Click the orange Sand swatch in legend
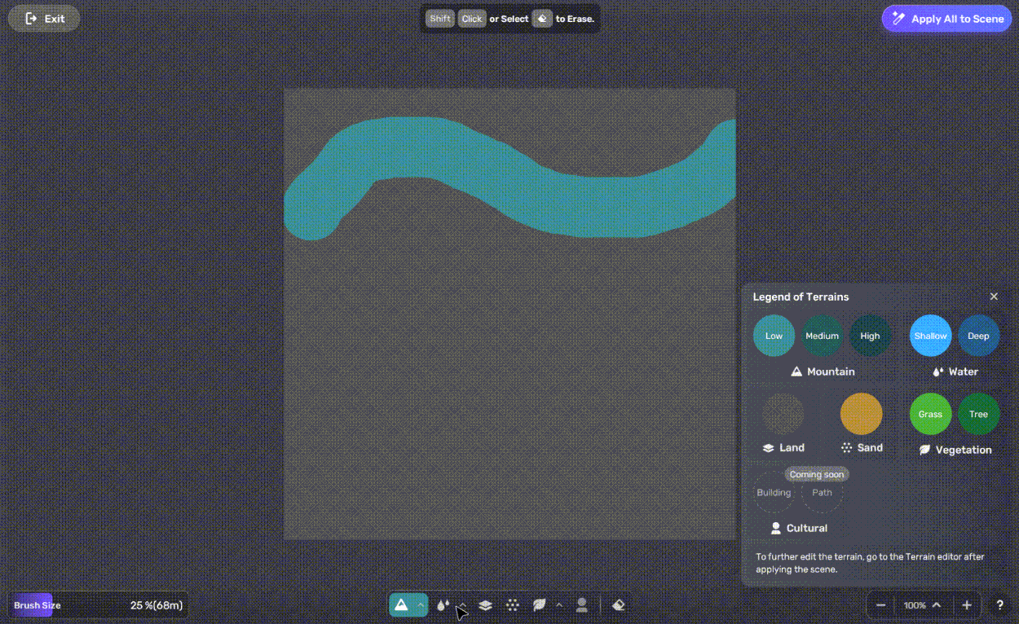The image size is (1019, 624). 861,414
